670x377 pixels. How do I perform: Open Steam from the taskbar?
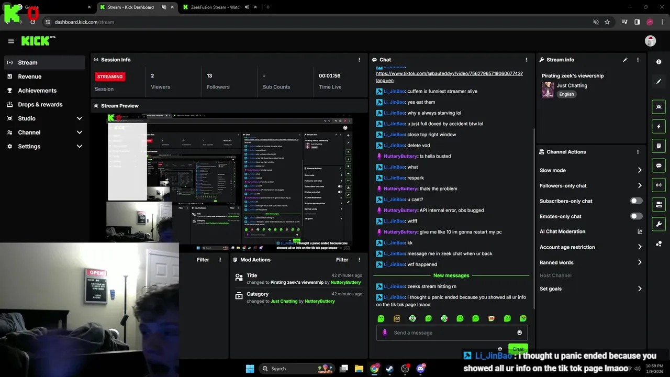(x=389, y=369)
